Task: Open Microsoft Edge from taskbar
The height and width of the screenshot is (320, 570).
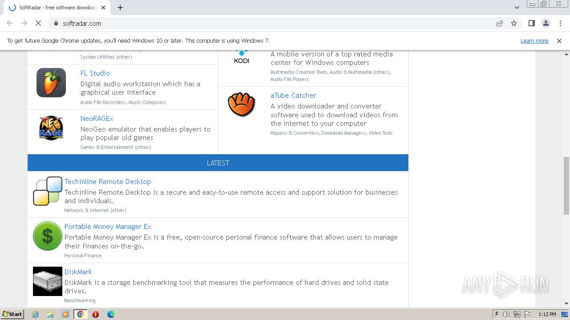Action: (x=110, y=314)
